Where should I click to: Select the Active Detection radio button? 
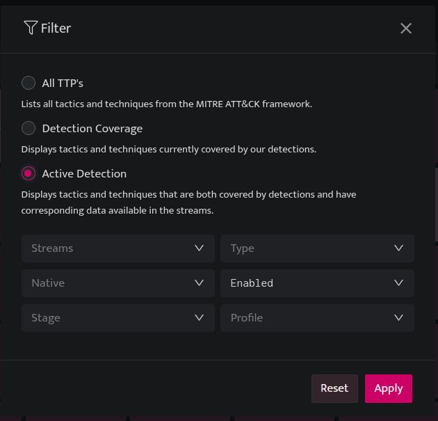pos(29,173)
